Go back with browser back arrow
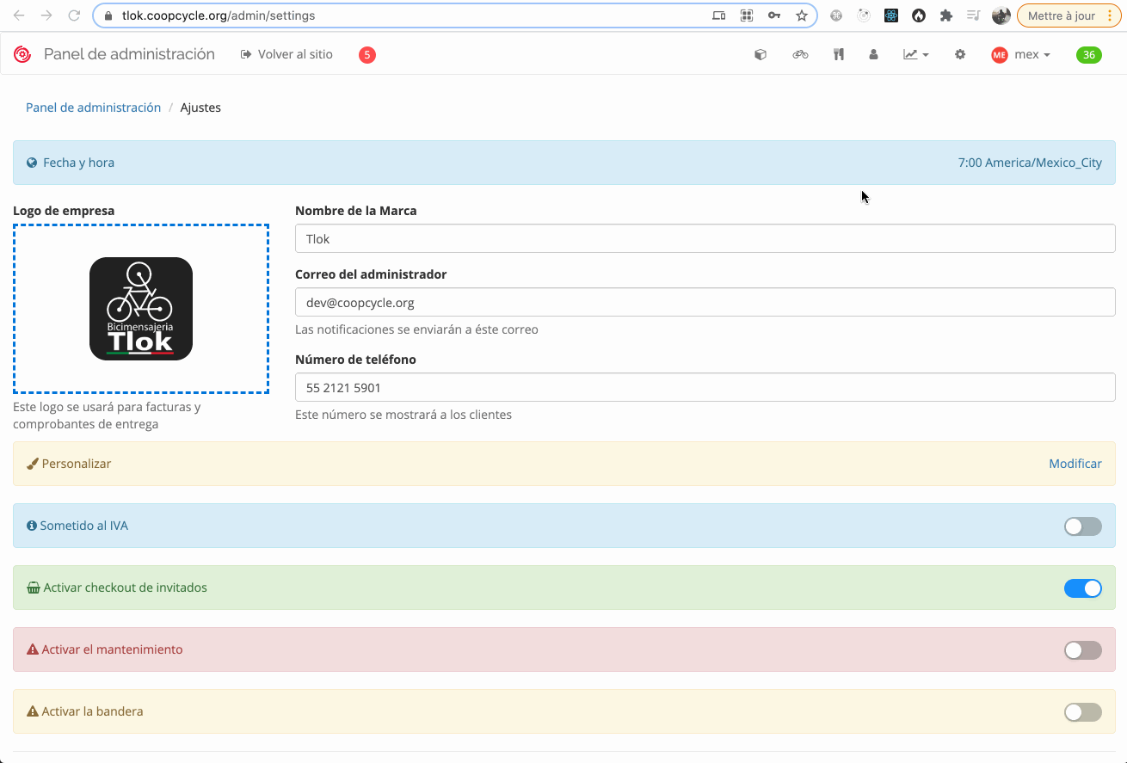Image resolution: width=1127 pixels, height=763 pixels. [x=19, y=15]
